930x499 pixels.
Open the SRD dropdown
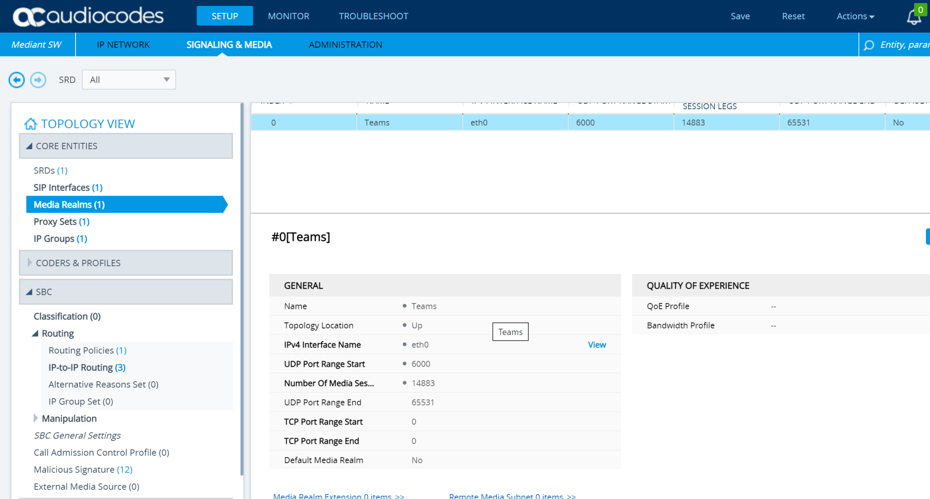pos(129,80)
